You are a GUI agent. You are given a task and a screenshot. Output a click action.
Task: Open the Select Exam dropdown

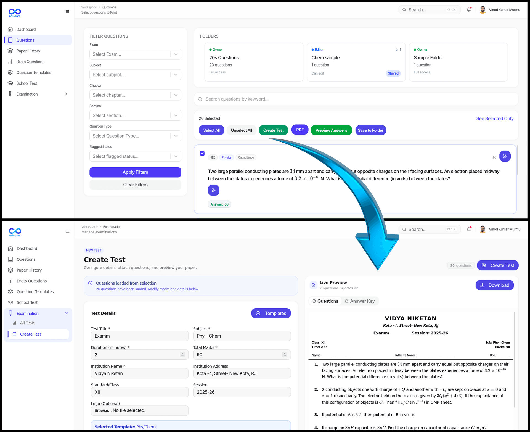pos(135,54)
